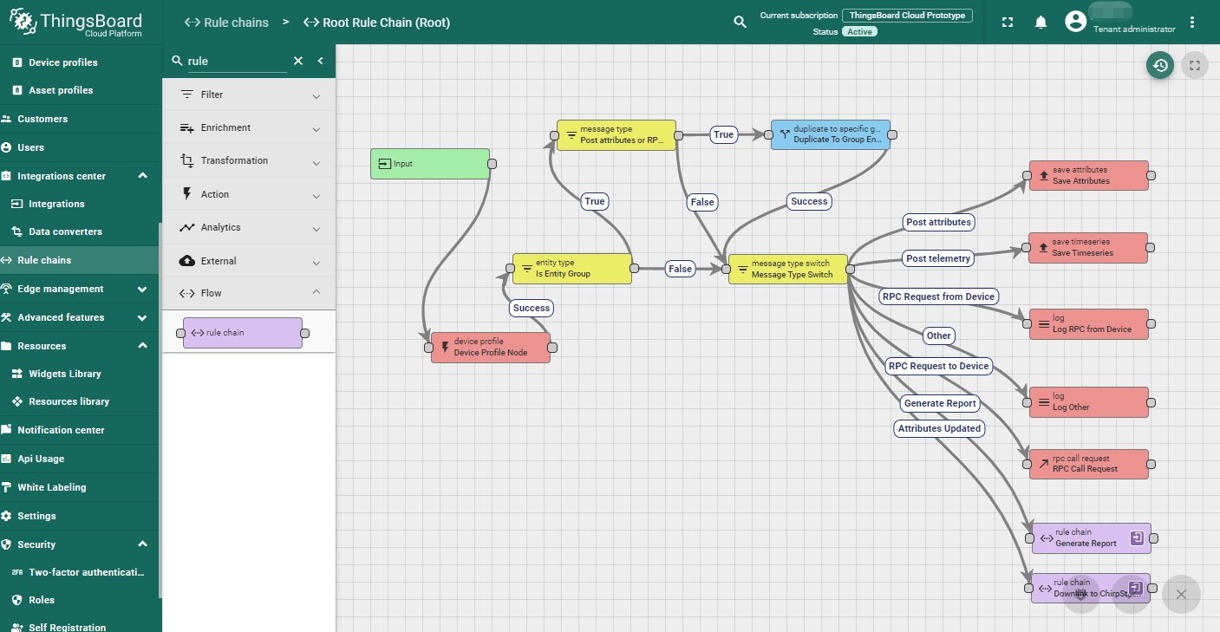Viewport: 1220px width, 632px height.
Task: Open Resources library menu item
Action: pyautogui.click(x=80, y=401)
